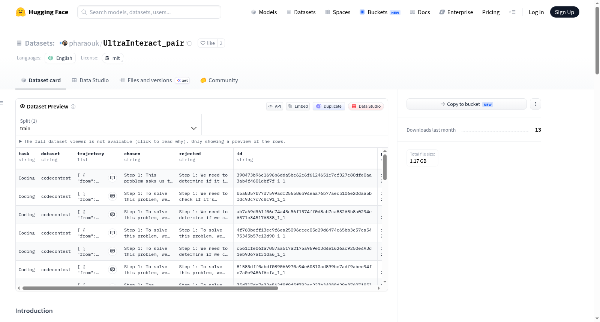This screenshot has height=322, width=600.
Task: Open the Pricing page
Action: point(491,12)
